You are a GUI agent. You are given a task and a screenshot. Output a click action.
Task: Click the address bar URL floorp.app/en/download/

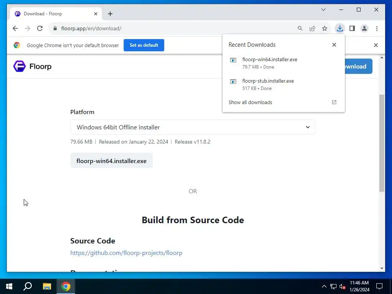[x=91, y=28]
